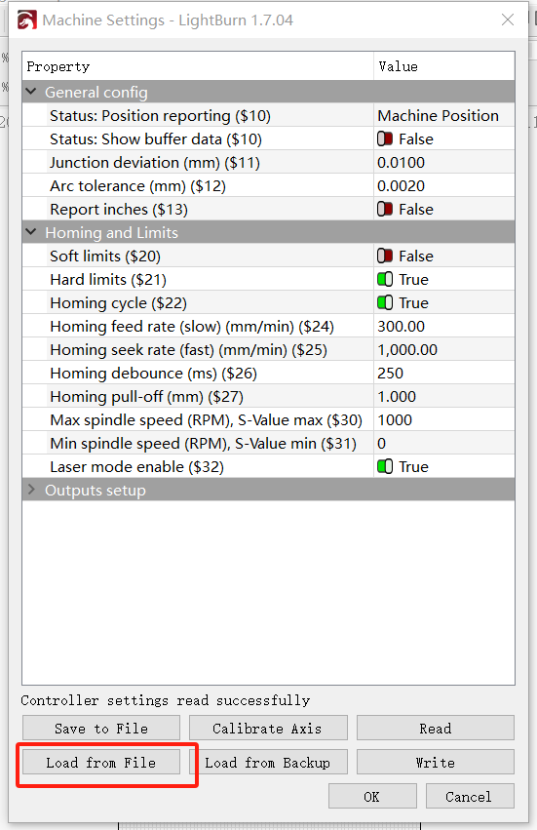Close the Machine Settings dialog
Image resolution: width=537 pixels, height=830 pixels.
508,20
